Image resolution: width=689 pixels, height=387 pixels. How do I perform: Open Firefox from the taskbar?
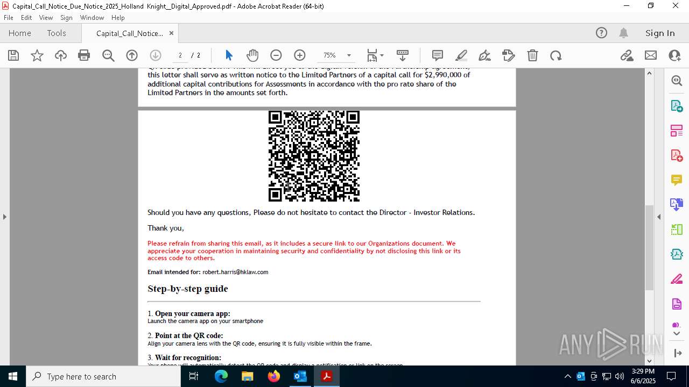click(274, 376)
